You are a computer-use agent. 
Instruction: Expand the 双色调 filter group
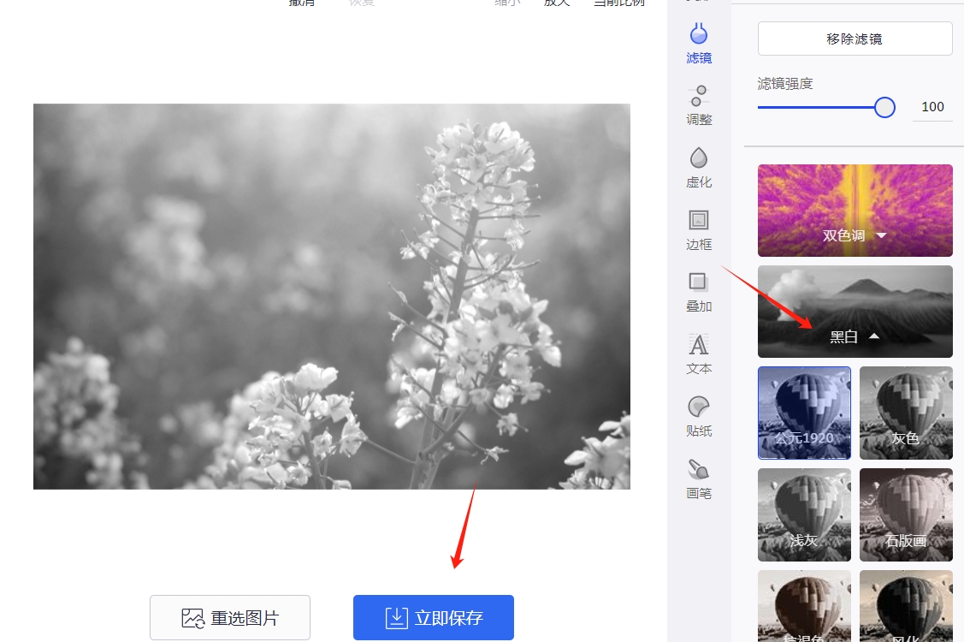point(855,211)
